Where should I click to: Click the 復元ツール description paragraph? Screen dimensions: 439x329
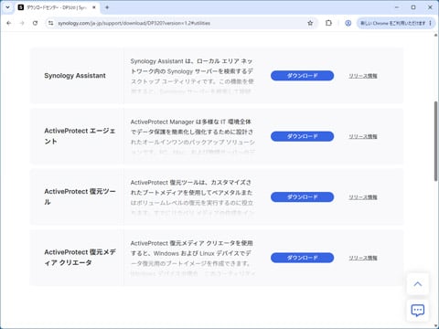[192, 197]
